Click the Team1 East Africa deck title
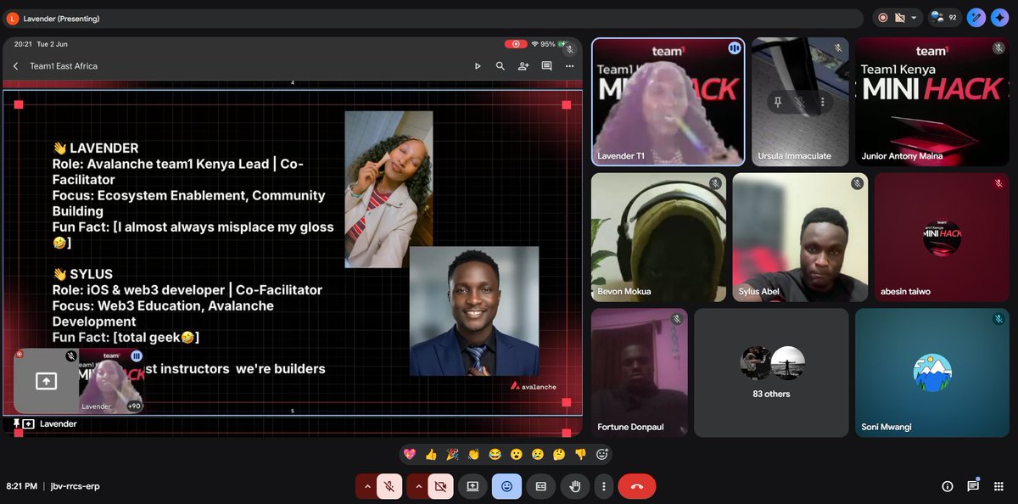Screen dimensions: 1018x504 pyautogui.click(x=64, y=65)
